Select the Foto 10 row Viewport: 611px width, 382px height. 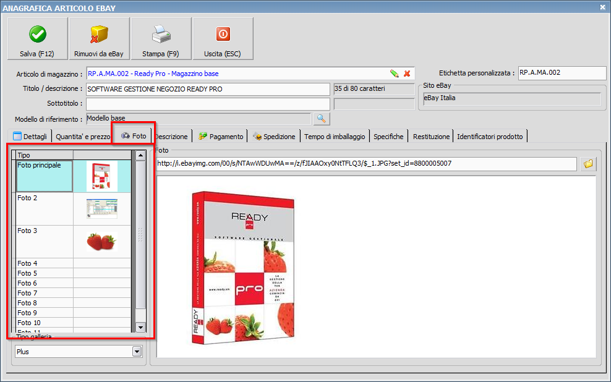pyautogui.click(x=73, y=323)
